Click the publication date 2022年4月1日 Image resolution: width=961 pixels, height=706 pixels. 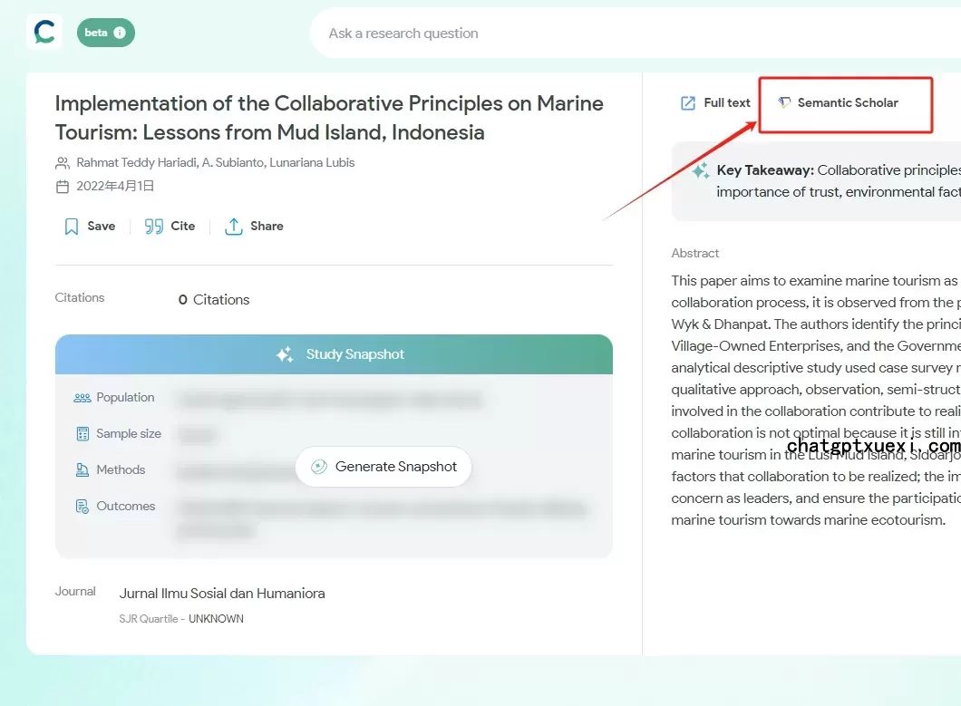pos(115,187)
